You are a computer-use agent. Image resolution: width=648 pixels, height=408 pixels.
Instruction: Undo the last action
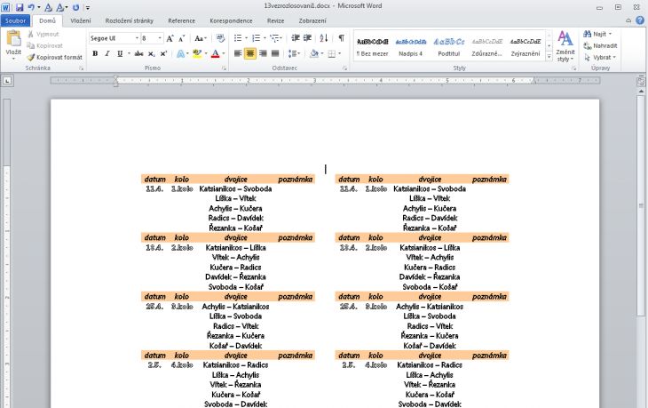[30, 7]
